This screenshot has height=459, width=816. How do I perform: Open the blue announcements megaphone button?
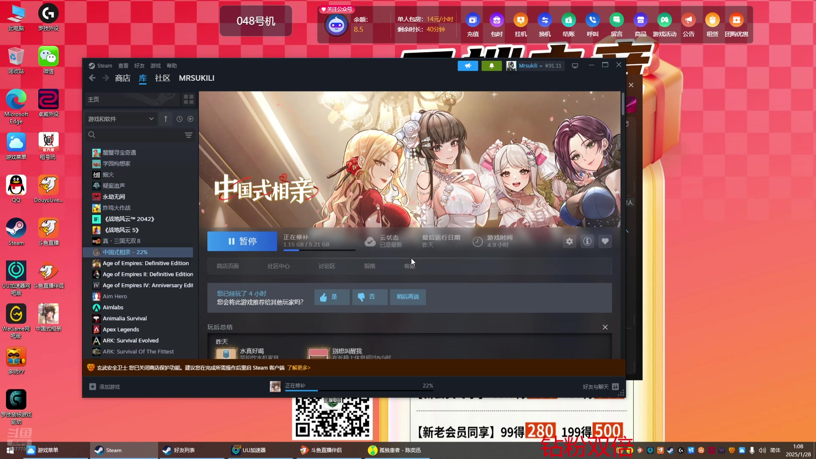click(x=467, y=66)
